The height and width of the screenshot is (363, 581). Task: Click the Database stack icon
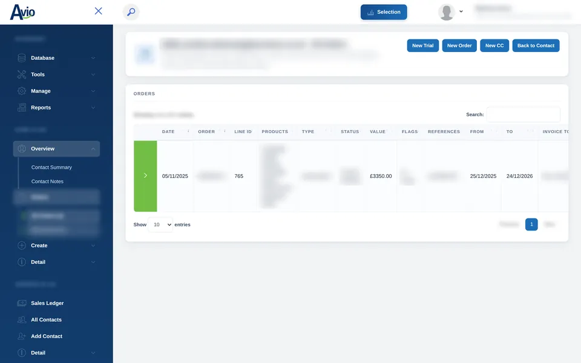pos(22,58)
